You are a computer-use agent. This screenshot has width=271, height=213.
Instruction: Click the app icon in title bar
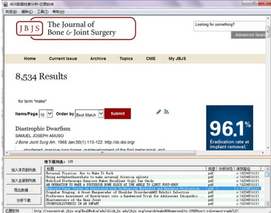tap(6, 4)
